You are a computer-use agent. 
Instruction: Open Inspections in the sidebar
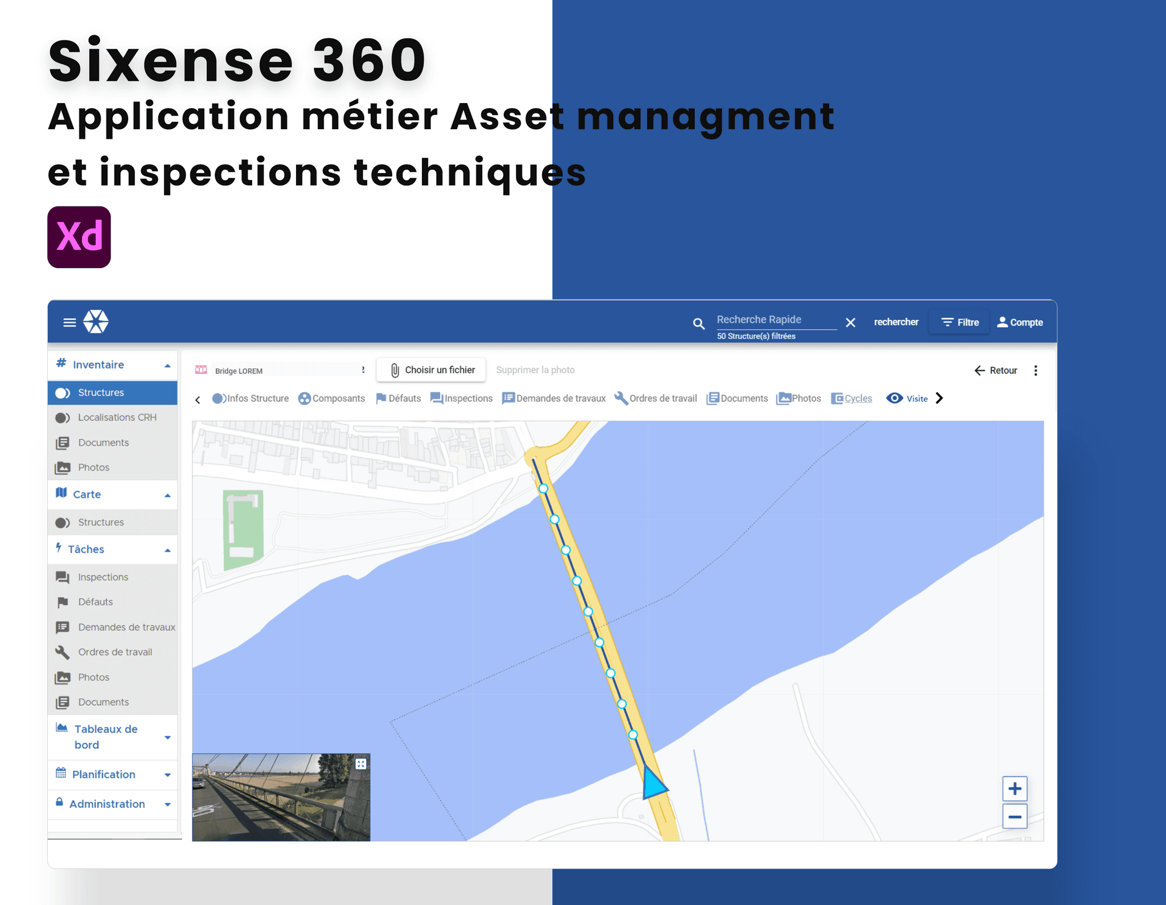click(x=113, y=577)
